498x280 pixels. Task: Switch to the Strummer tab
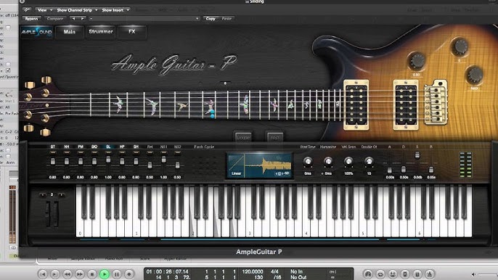(x=101, y=32)
